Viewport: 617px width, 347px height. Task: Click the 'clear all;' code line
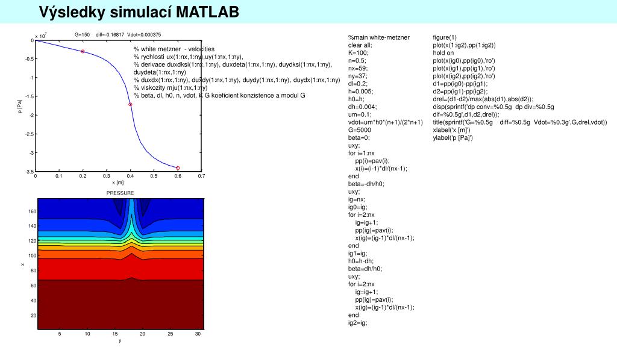[x=360, y=45]
